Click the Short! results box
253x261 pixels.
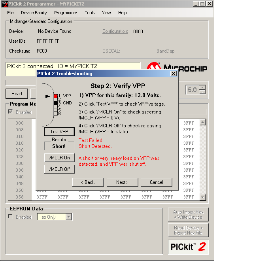[59, 146]
